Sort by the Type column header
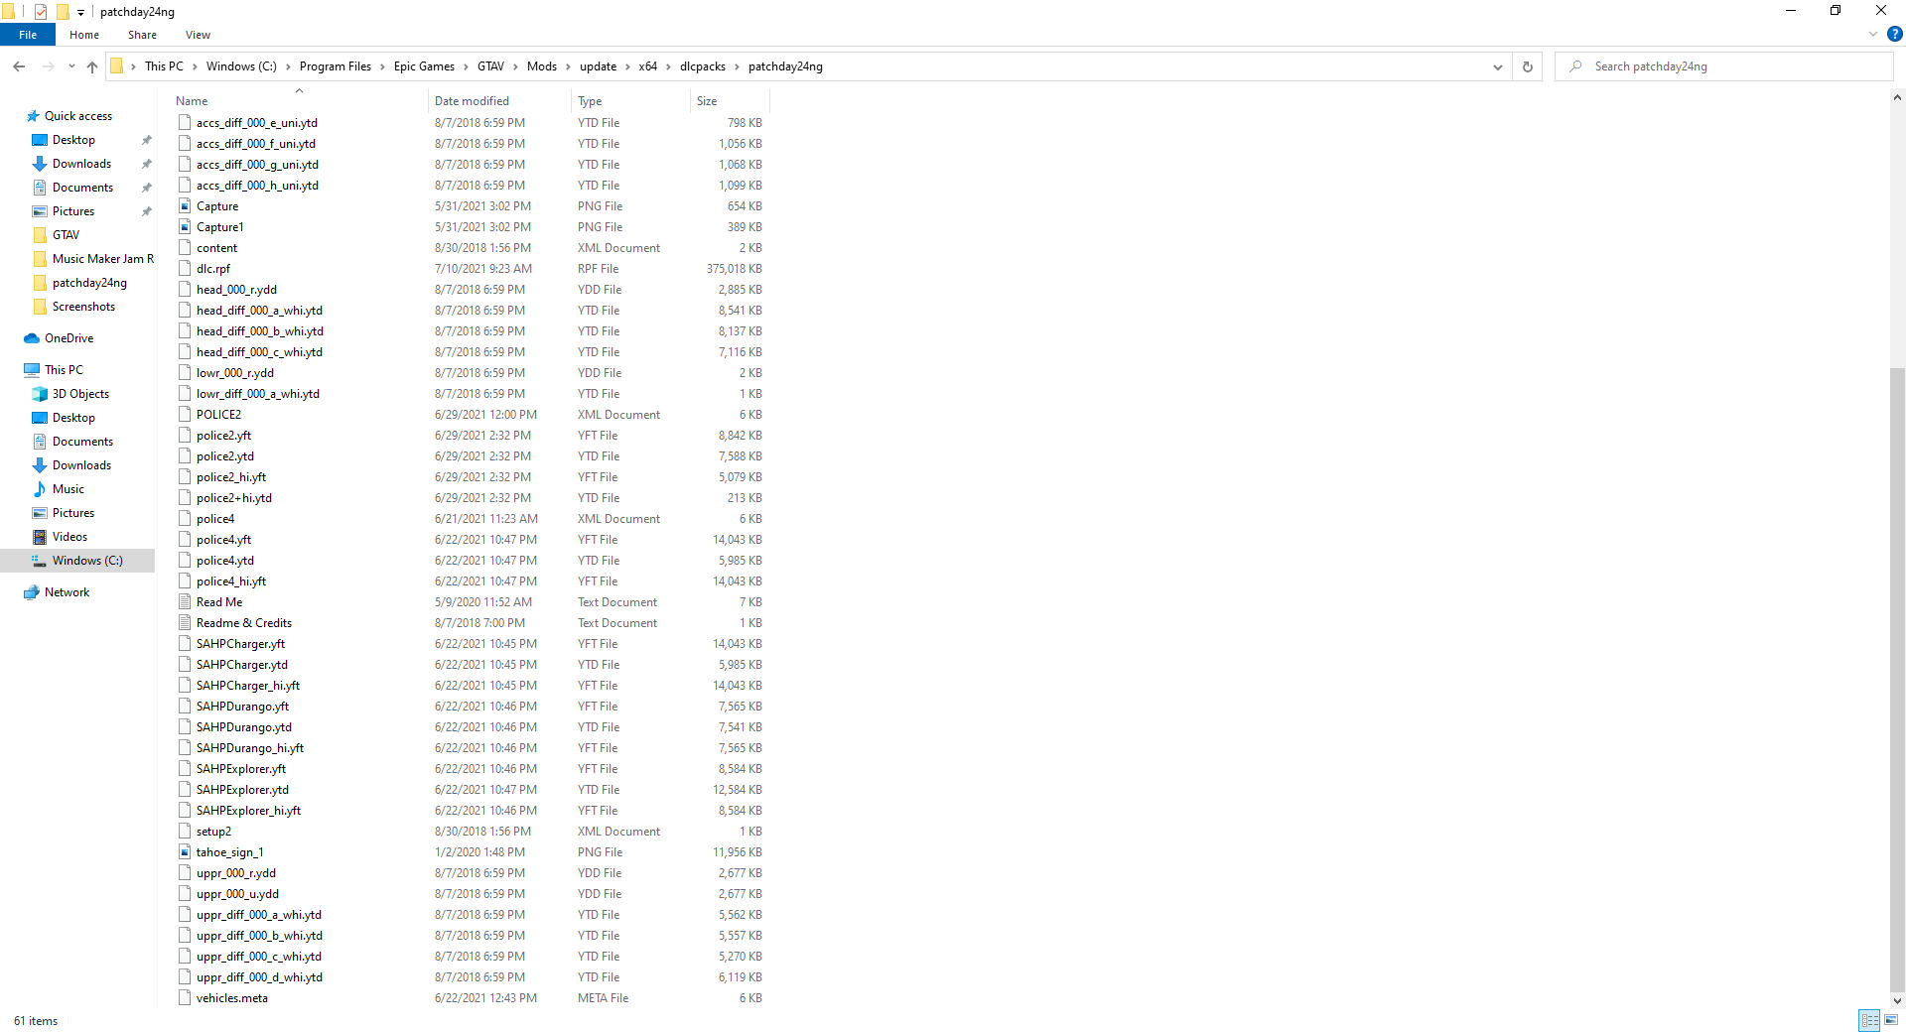1906x1032 pixels. [x=630, y=101]
